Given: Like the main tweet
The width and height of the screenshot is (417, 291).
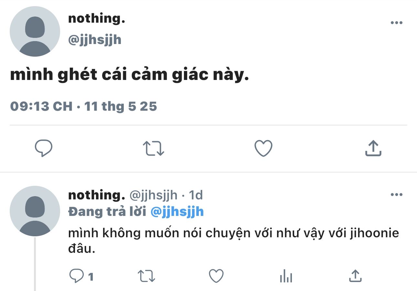Looking at the screenshot, I should (x=263, y=149).
